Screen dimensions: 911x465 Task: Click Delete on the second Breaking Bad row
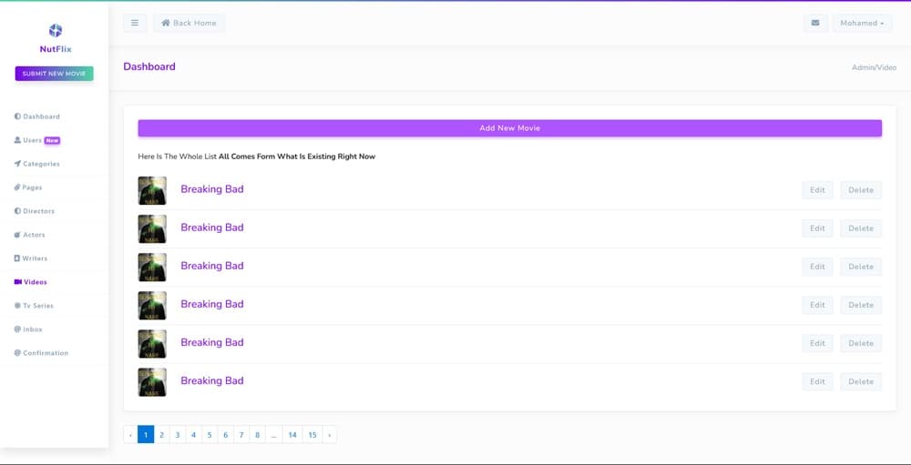861,228
